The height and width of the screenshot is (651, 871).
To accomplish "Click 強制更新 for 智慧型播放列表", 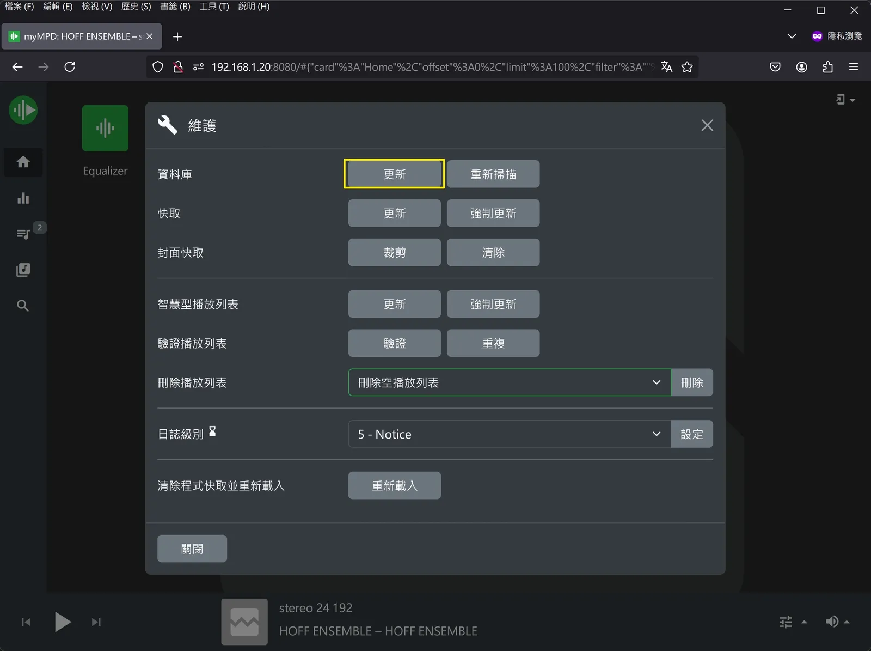I will coord(493,304).
